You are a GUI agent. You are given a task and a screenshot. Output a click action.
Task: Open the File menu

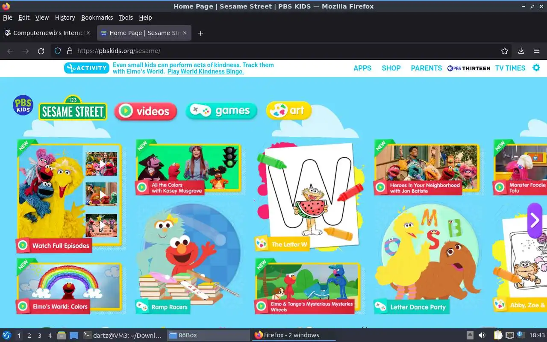coord(8,18)
